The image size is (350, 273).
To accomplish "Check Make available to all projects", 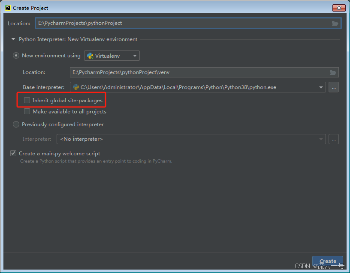I will pyautogui.click(x=27, y=111).
